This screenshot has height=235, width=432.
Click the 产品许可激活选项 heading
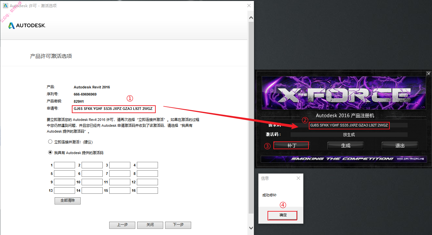click(51, 56)
